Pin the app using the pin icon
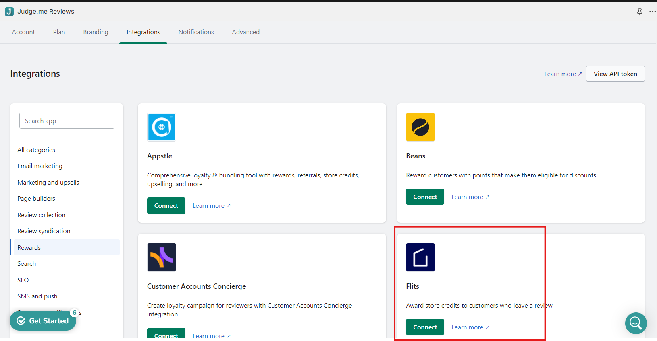This screenshot has height=341, width=657. (640, 12)
